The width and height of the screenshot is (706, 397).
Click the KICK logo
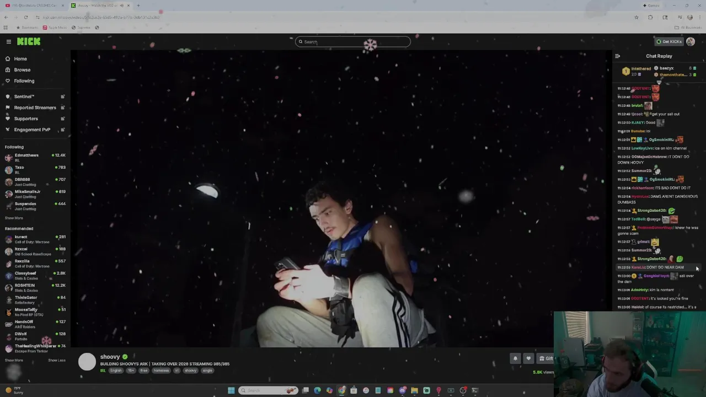[x=29, y=41]
